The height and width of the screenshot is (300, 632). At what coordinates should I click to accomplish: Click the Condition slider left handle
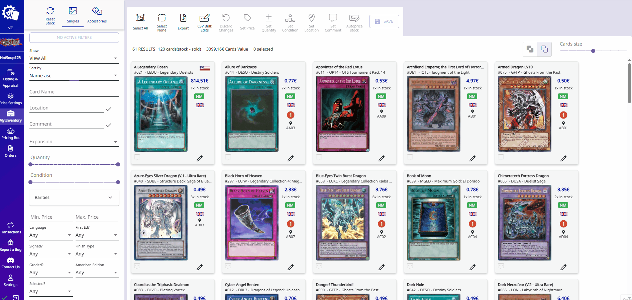31,182
